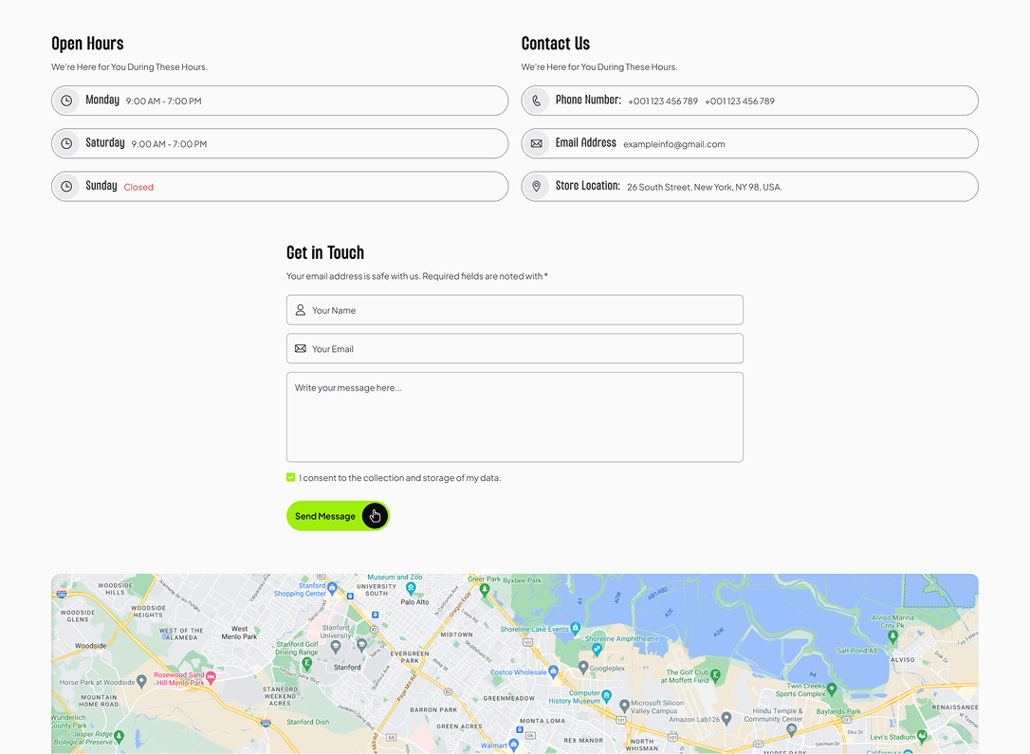Click the Stanford Shopping Center map marker
This screenshot has height=754, width=1030.
click(x=332, y=588)
